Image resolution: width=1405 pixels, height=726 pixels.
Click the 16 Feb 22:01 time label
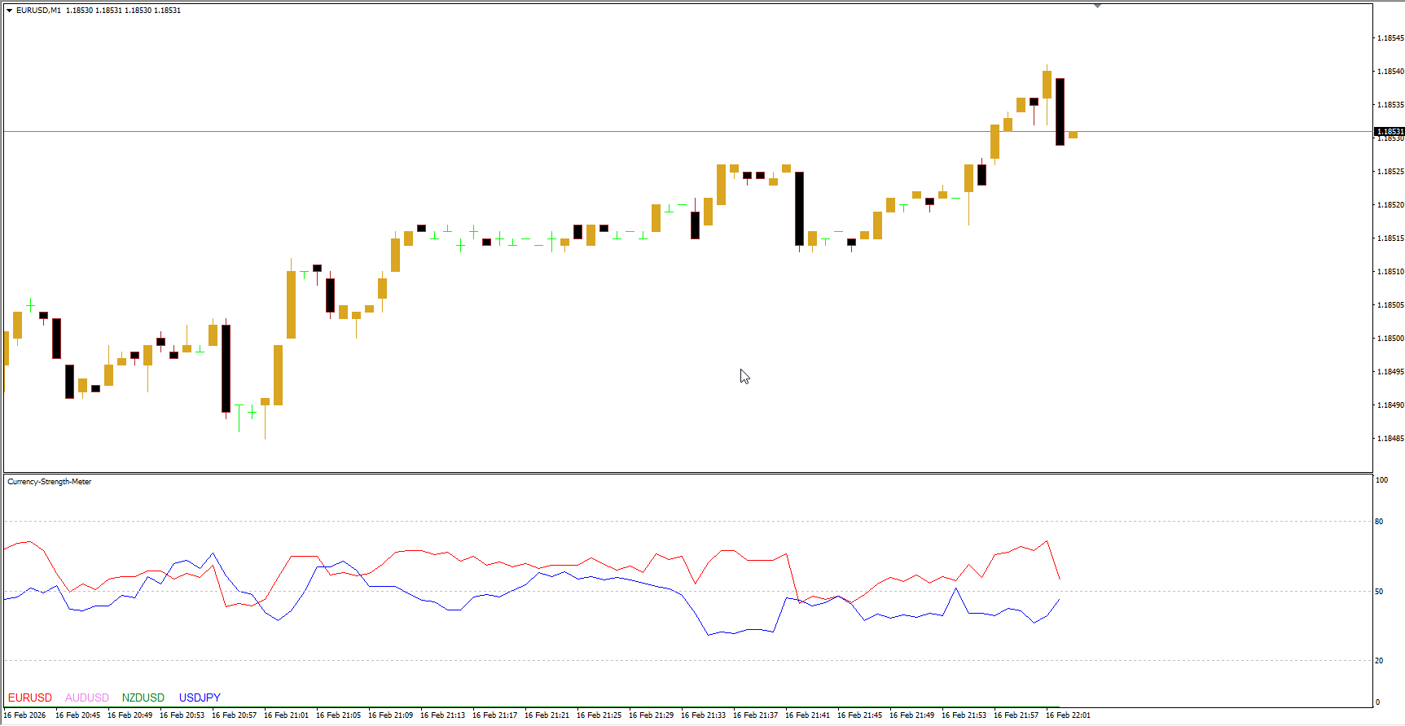[1068, 715]
